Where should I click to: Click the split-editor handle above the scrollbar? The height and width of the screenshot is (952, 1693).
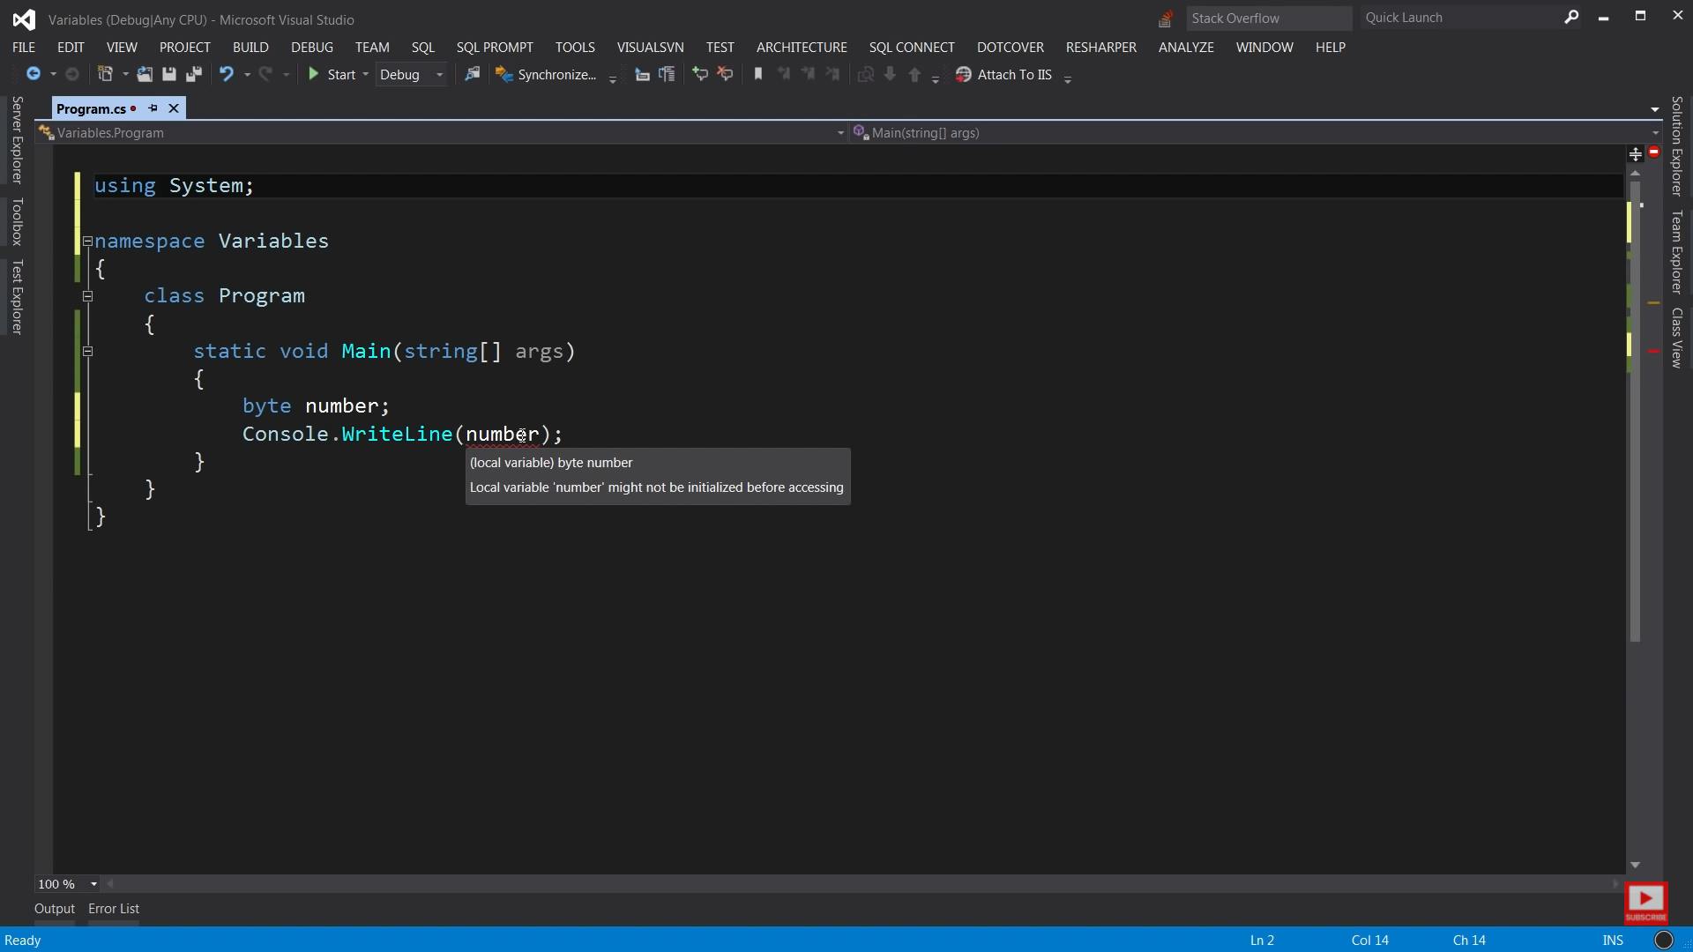[1636, 154]
